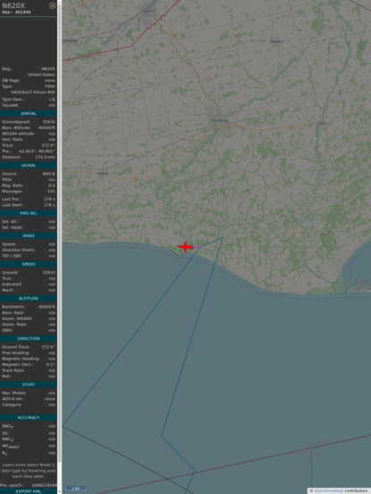Collapse the SIGNAL section header
The image size is (371, 494).
click(29, 165)
